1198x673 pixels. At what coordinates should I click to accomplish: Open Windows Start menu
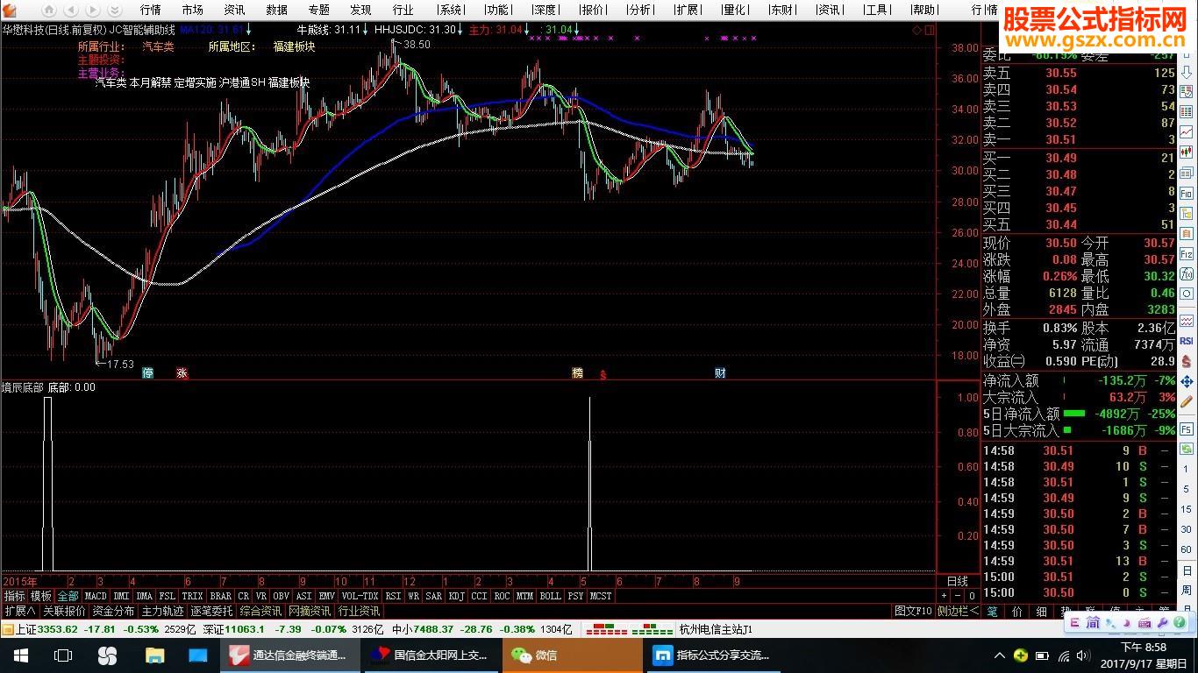click(20, 655)
